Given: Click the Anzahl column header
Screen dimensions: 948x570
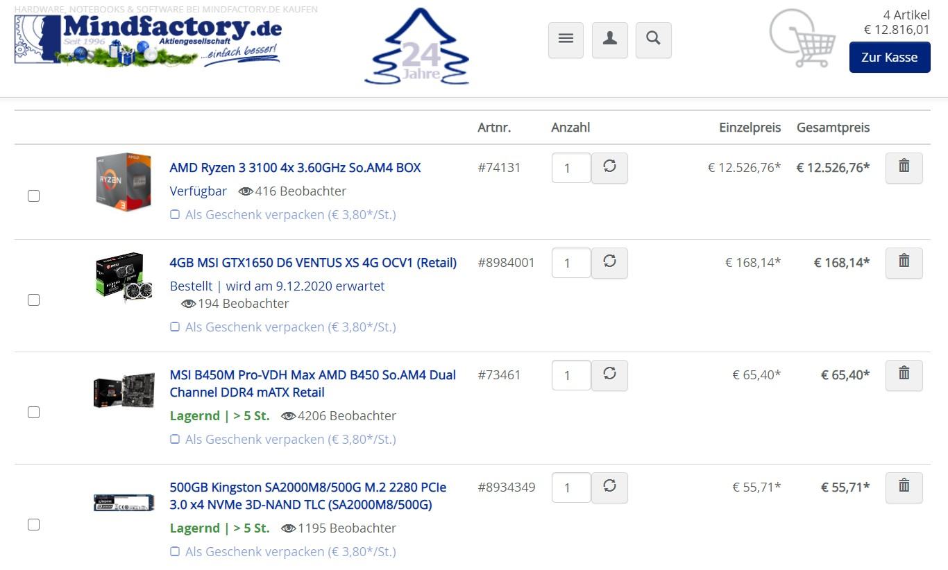Looking at the screenshot, I should (570, 128).
